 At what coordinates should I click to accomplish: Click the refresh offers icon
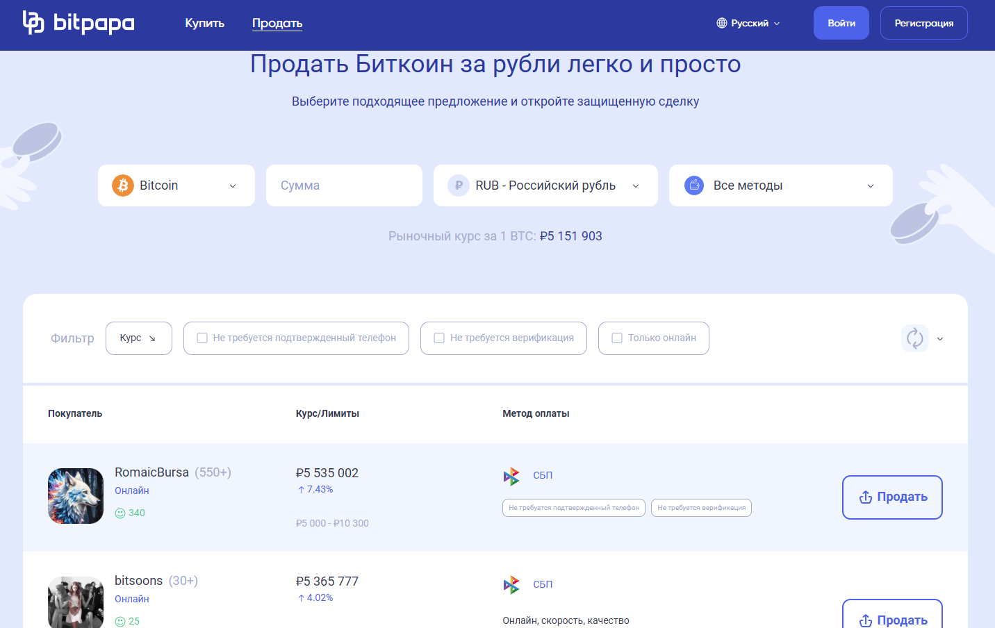914,338
